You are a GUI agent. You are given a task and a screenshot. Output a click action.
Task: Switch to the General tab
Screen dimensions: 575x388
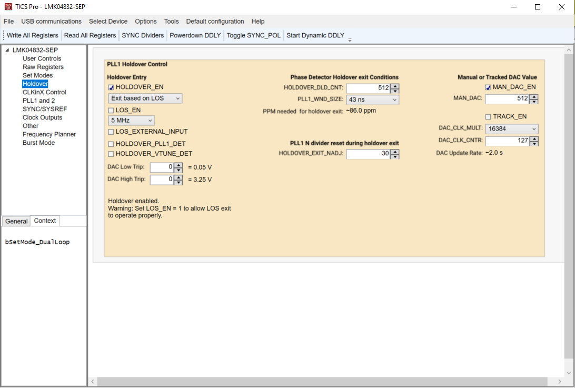pyautogui.click(x=15, y=221)
